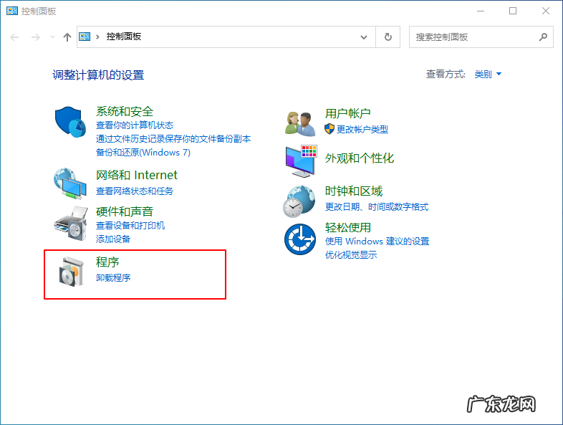Open 用户帐户 category heading
Screen dimensions: 563x425
[348, 113]
